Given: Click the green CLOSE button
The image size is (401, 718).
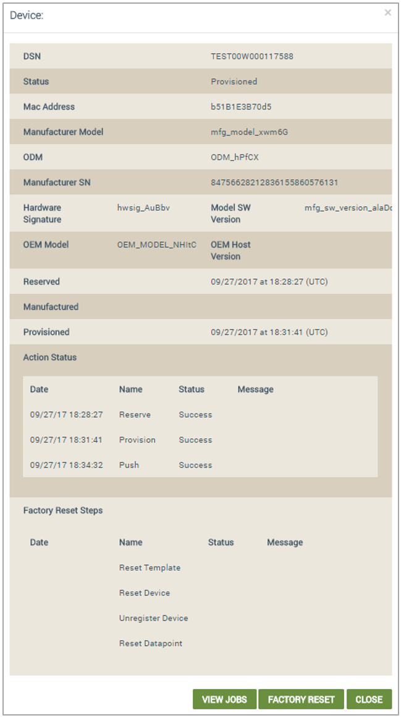Looking at the screenshot, I should tap(369, 699).
